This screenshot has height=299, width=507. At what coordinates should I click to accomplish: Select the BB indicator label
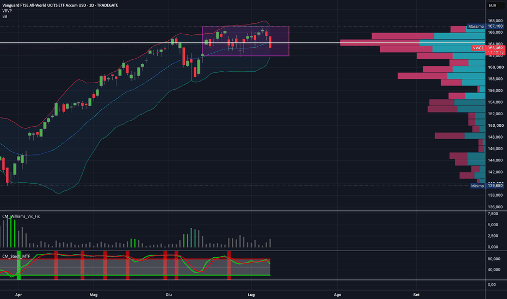(x=4, y=16)
